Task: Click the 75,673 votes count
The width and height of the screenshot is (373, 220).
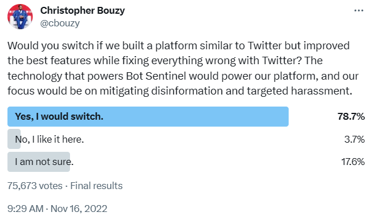Action: [x=35, y=186]
